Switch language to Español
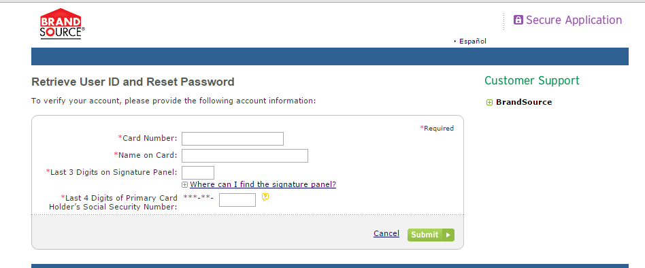The width and height of the screenshot is (645, 268). pos(473,41)
